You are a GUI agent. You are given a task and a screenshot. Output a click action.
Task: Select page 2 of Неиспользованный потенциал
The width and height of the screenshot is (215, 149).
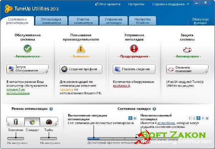pos(194,118)
